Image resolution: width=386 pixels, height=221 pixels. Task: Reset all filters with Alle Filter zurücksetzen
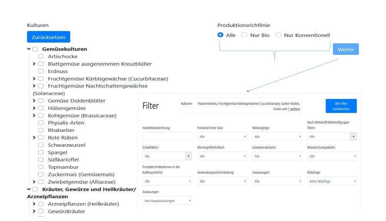pos(341,106)
